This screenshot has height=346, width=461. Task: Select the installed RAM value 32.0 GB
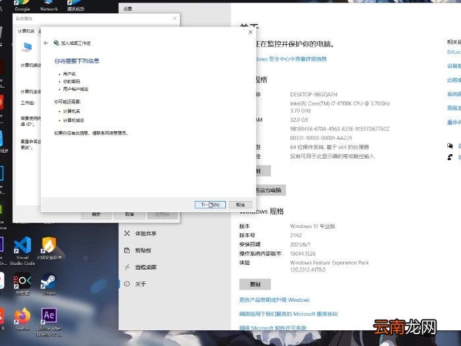(299, 120)
